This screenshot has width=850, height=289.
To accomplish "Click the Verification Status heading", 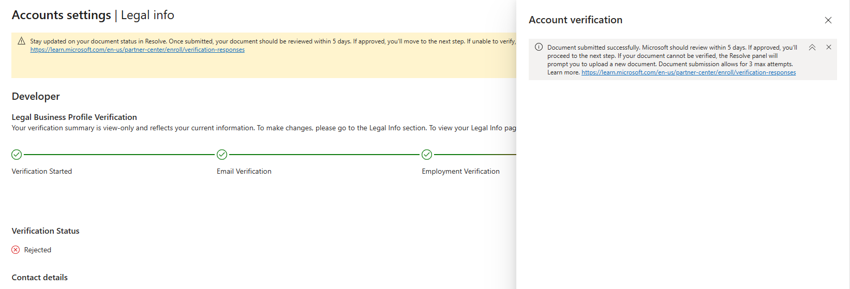I will 46,231.
